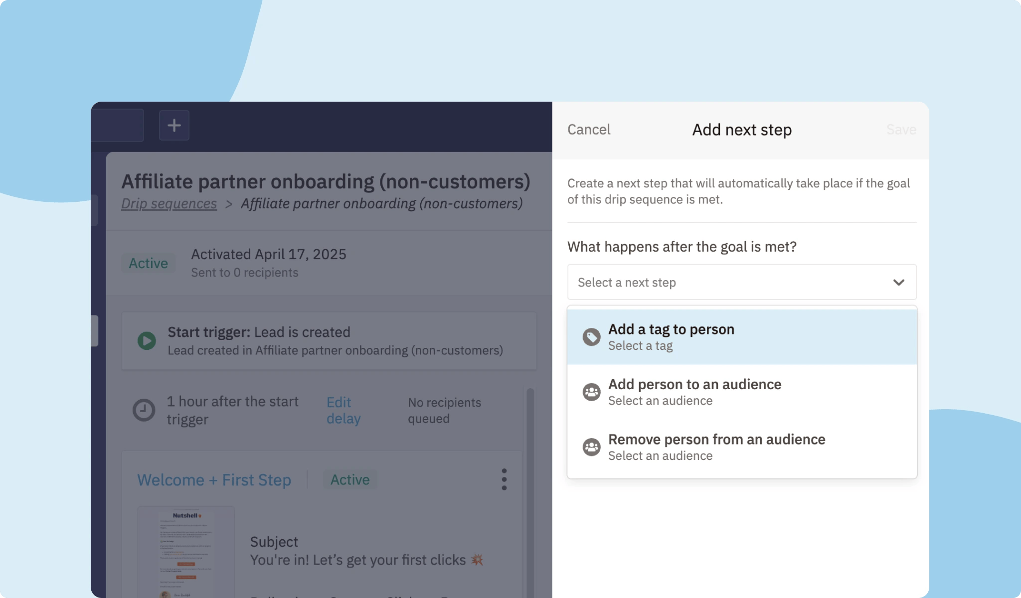This screenshot has width=1021, height=598.
Task: Click the plus icon in top bar
Action: tap(174, 125)
